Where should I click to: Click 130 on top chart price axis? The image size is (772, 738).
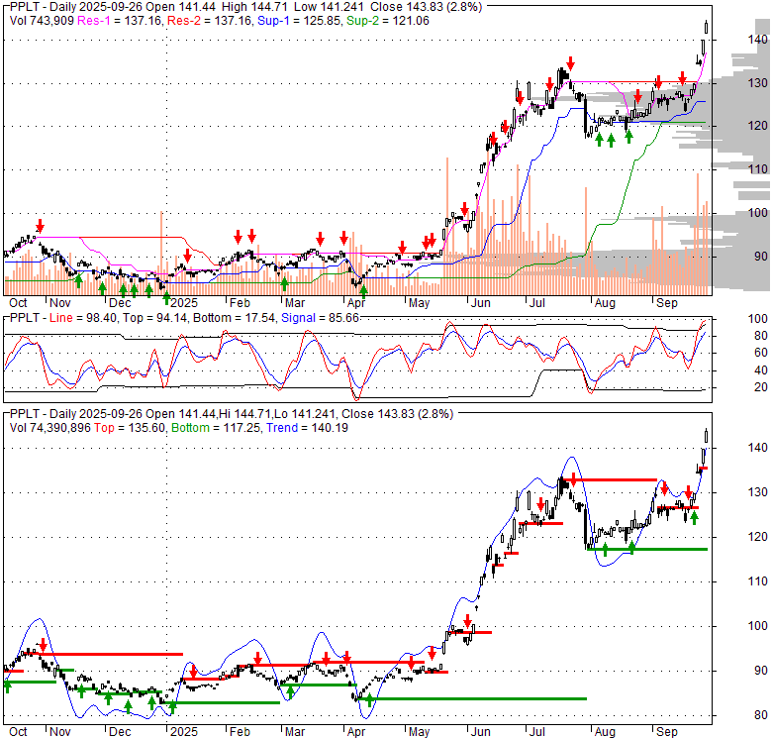pos(758,83)
